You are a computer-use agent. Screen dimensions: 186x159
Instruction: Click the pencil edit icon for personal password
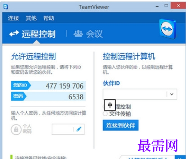(79, 129)
